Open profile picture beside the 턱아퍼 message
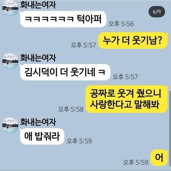 [10, 8]
